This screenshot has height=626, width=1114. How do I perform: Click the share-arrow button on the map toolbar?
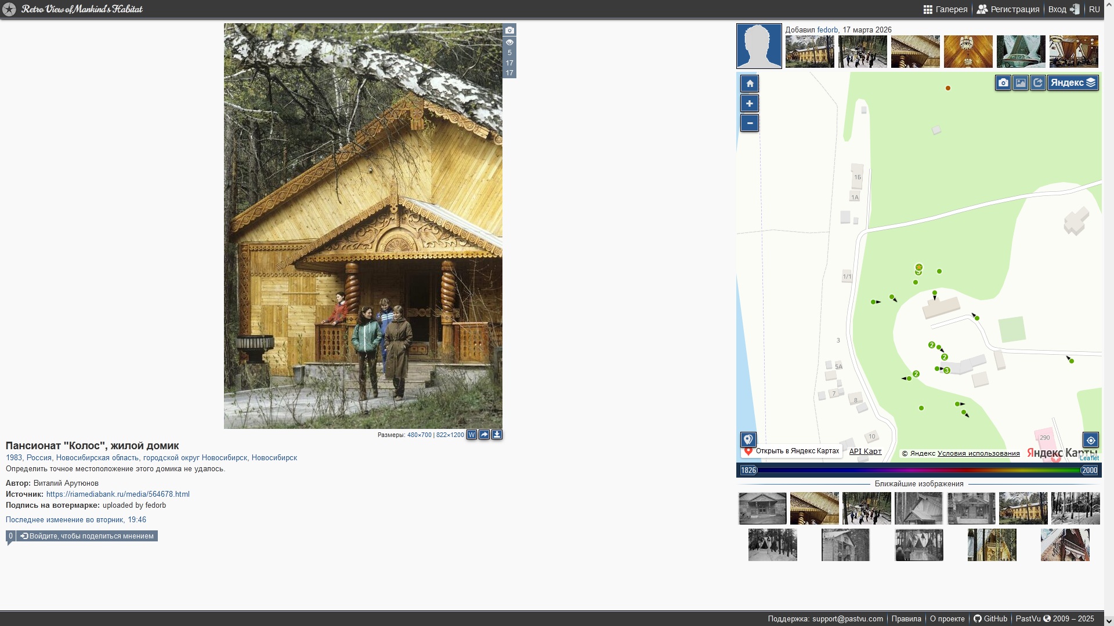[x=1038, y=83]
